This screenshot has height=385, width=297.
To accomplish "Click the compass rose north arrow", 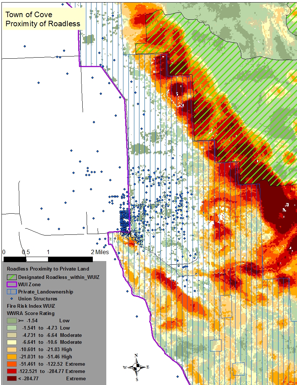I will point(136,361).
